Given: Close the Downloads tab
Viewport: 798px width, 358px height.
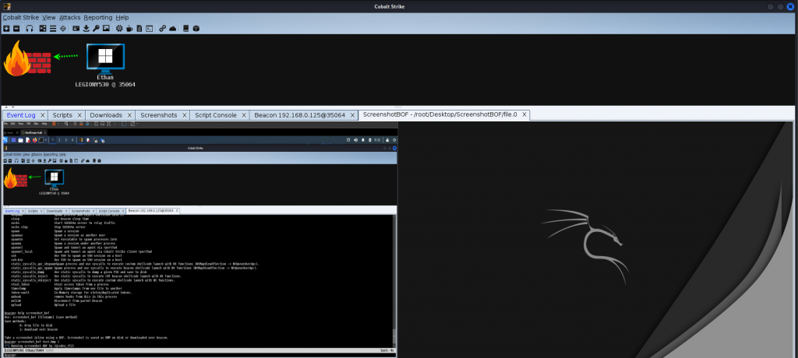Looking at the screenshot, I should tap(130, 115).
